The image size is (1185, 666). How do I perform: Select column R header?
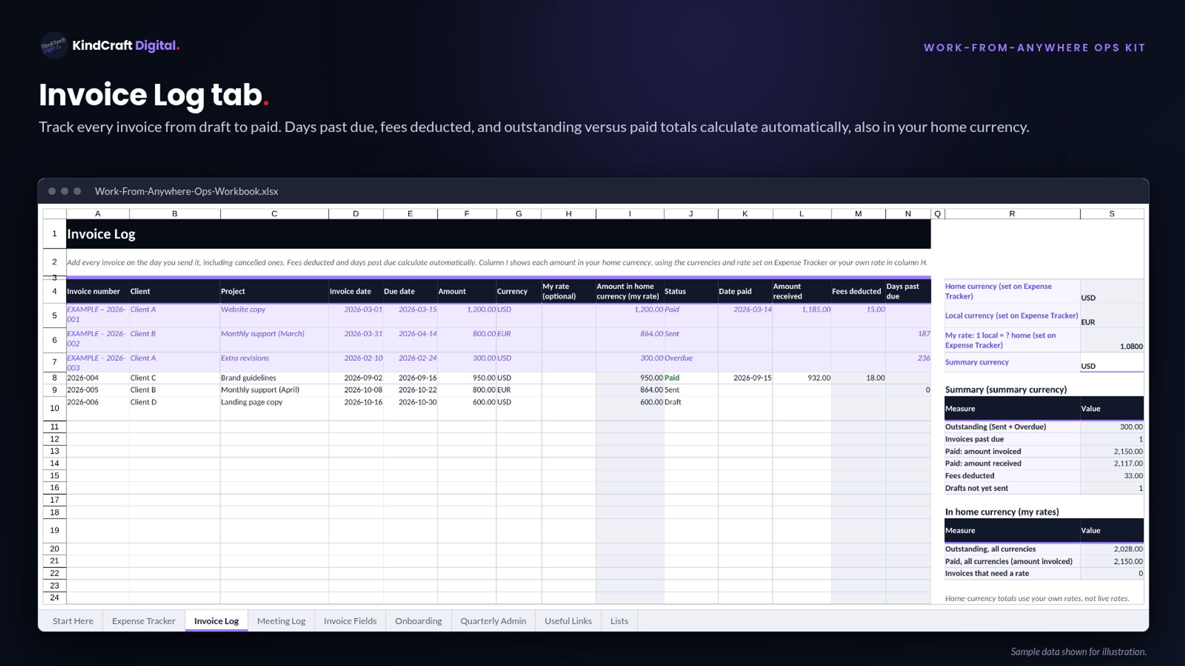pos(1012,214)
